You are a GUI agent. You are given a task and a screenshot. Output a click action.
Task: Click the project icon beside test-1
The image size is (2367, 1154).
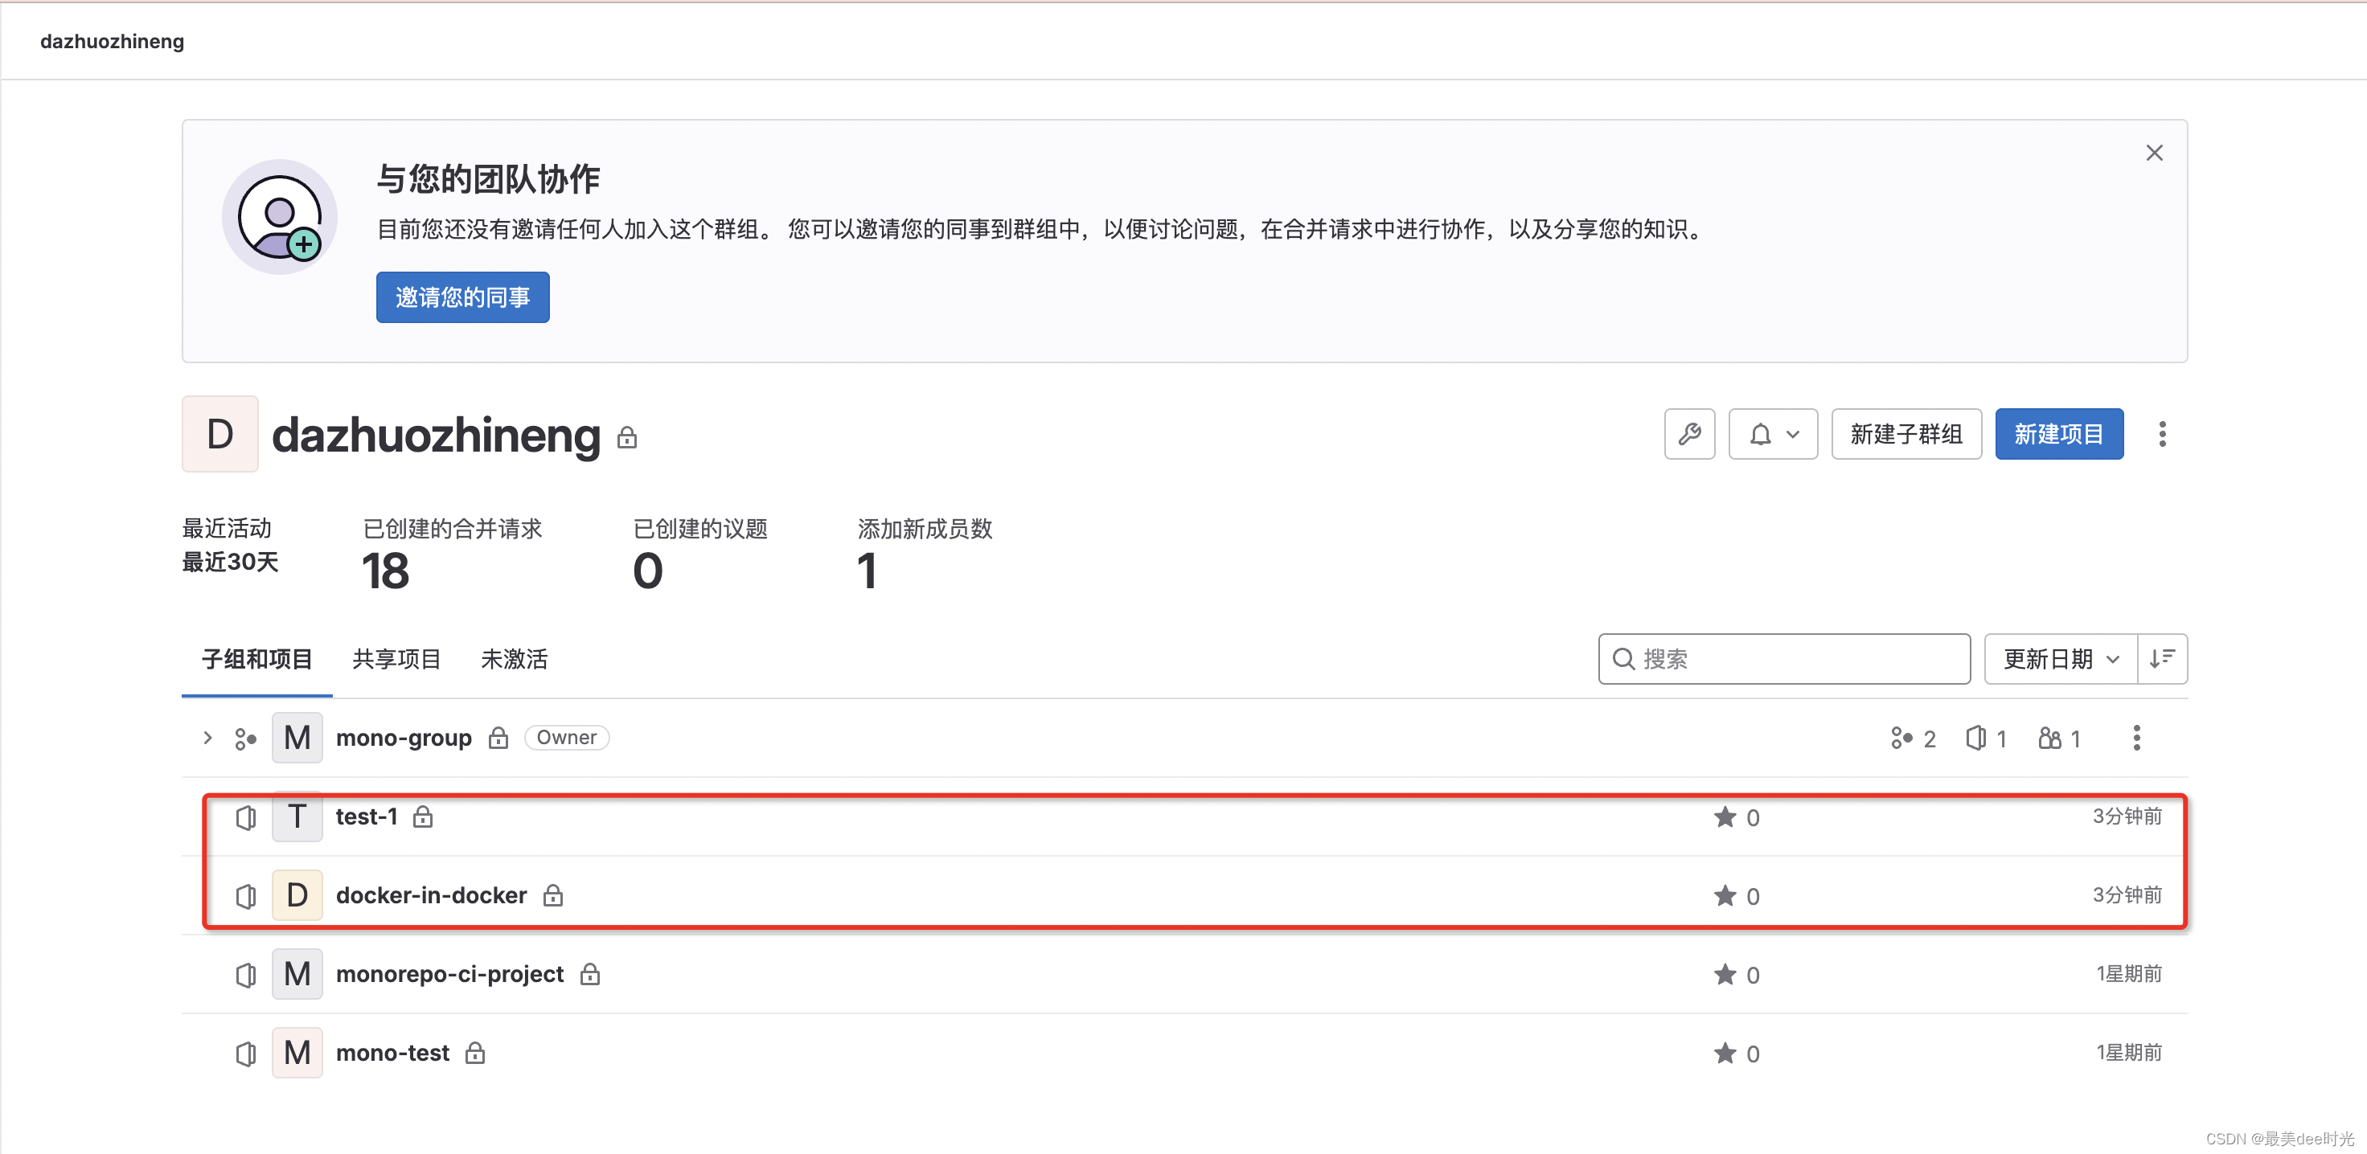[245, 816]
